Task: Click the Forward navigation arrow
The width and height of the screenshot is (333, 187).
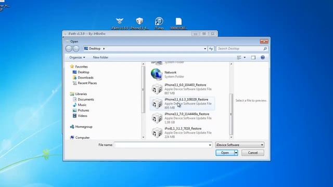Action: point(76,48)
